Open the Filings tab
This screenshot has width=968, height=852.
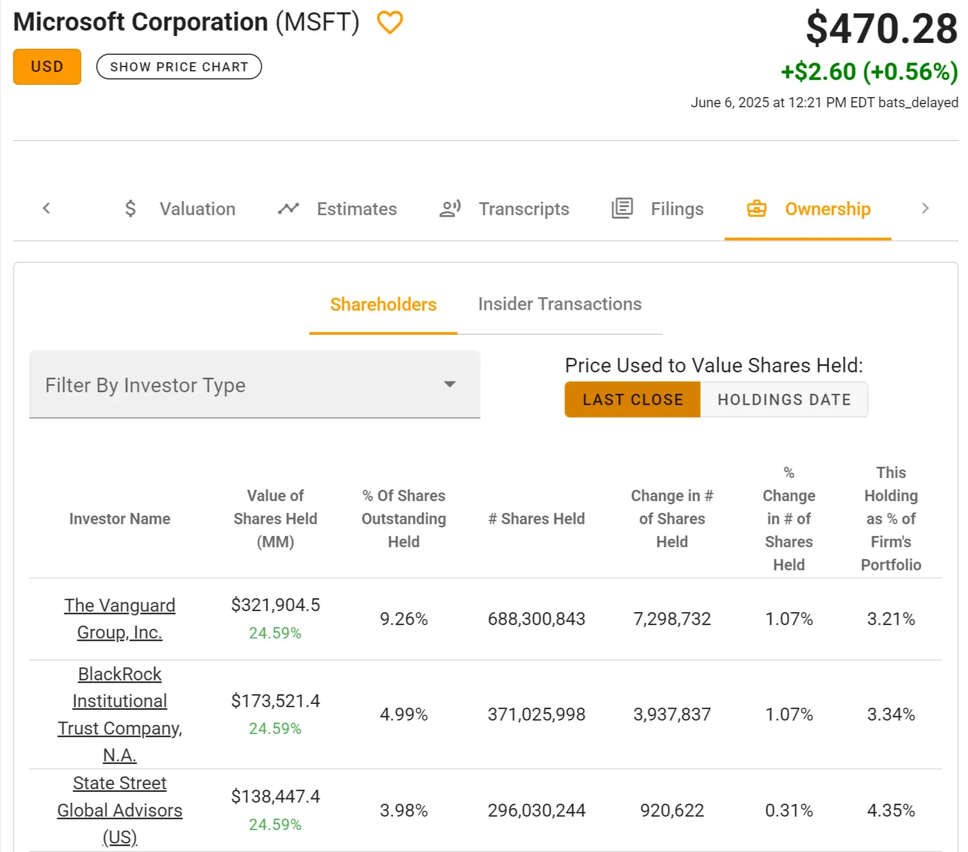click(x=657, y=209)
